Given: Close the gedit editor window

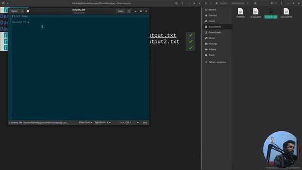Looking at the screenshot, I should (146, 11).
